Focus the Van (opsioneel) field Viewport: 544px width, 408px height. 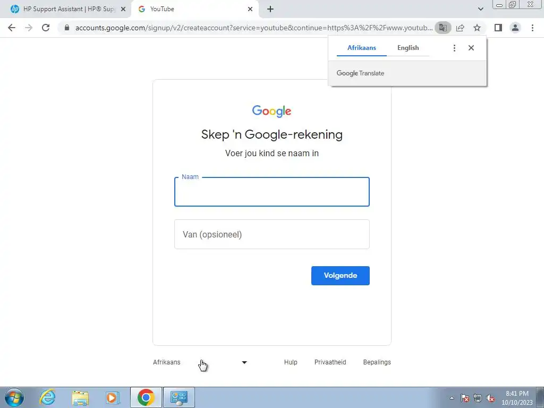(272, 234)
